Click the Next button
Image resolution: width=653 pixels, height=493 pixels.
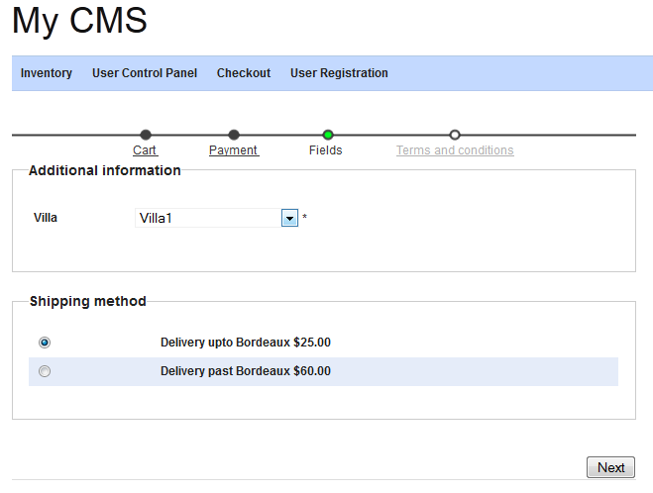click(x=610, y=467)
